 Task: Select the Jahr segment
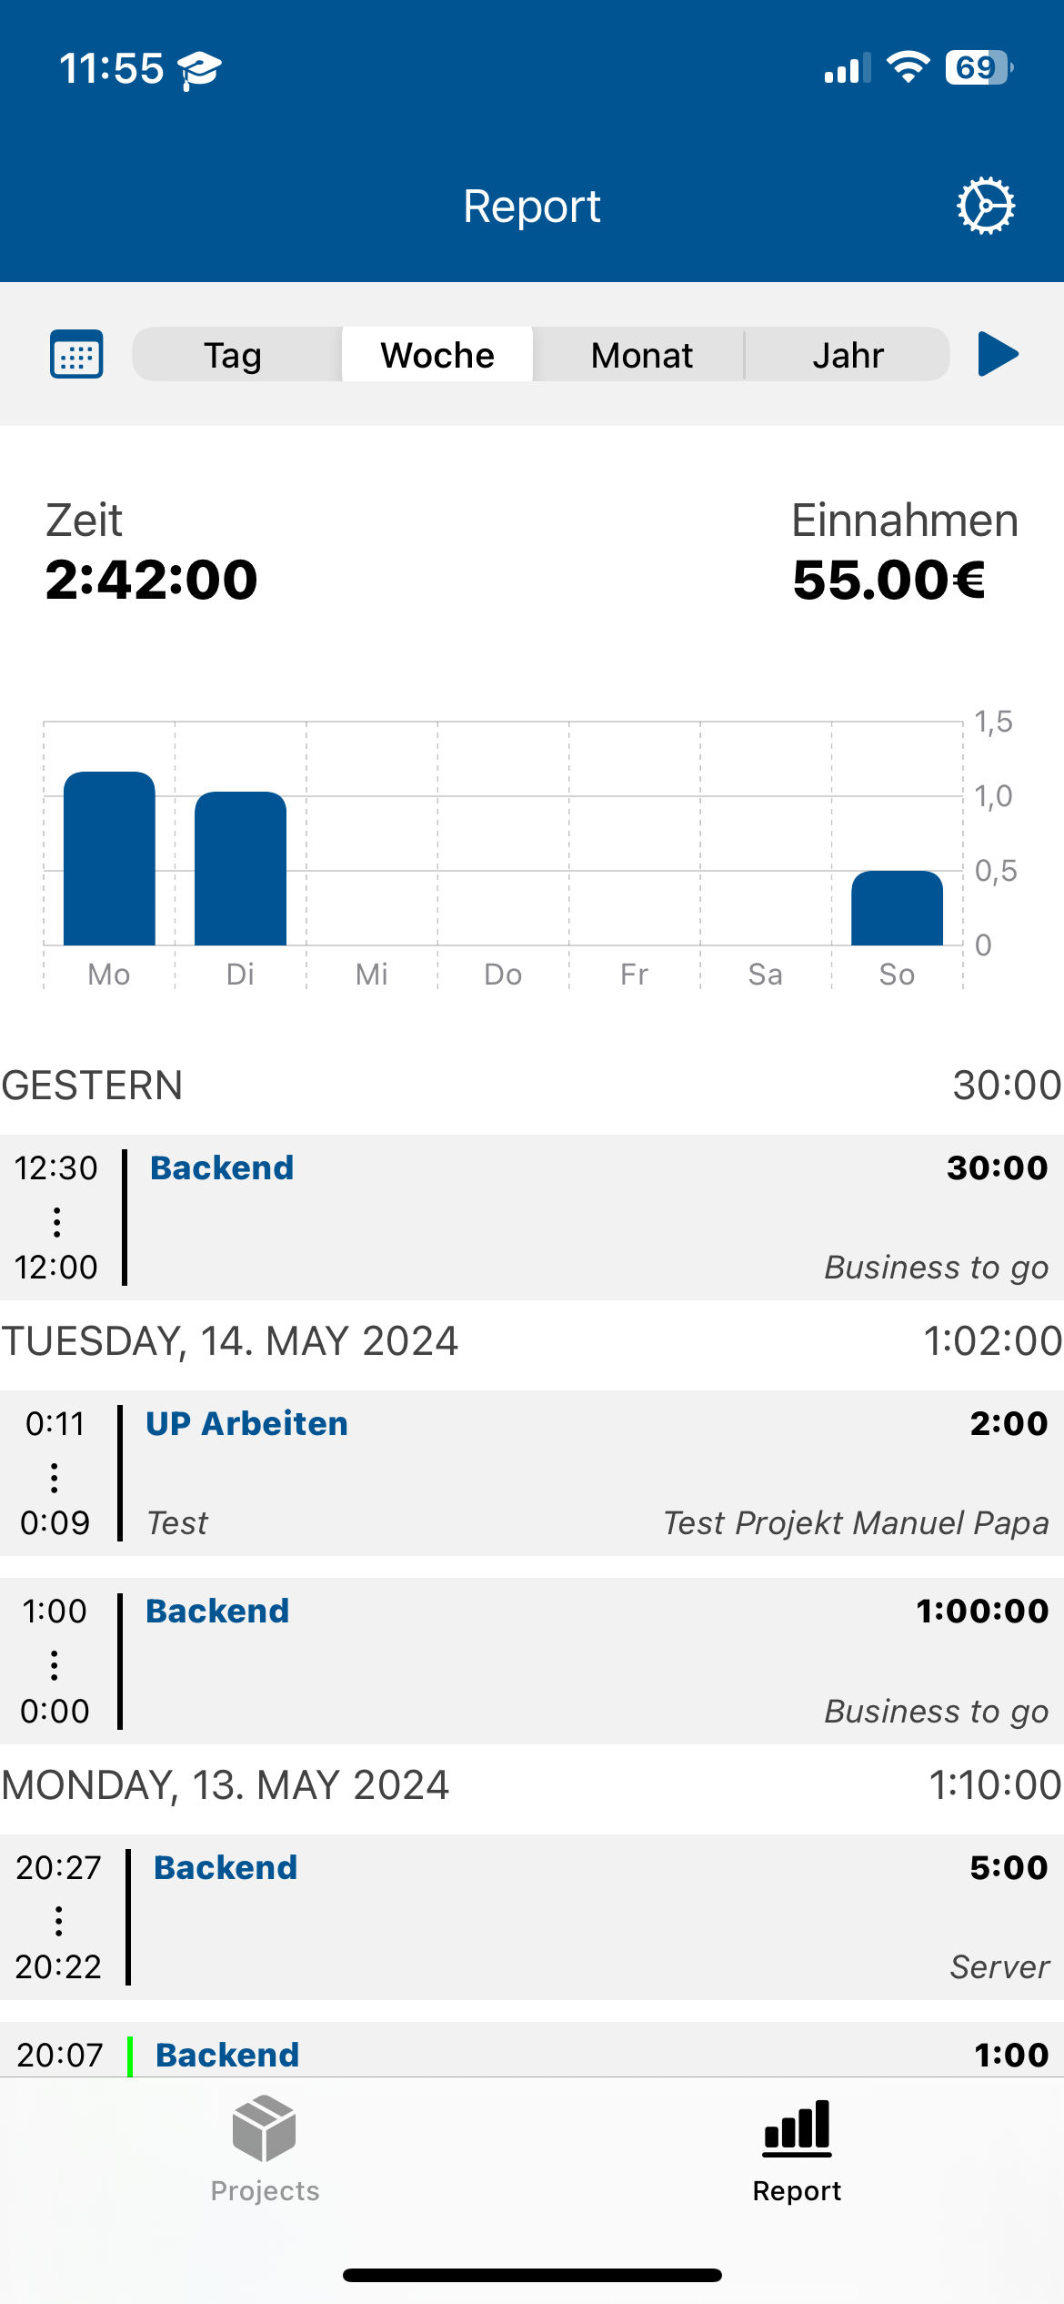coord(848,355)
